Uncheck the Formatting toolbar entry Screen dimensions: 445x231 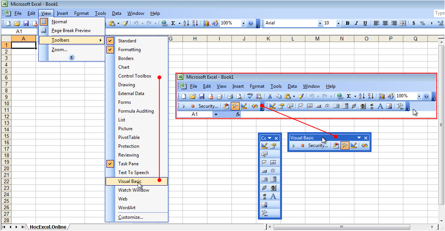pos(110,49)
